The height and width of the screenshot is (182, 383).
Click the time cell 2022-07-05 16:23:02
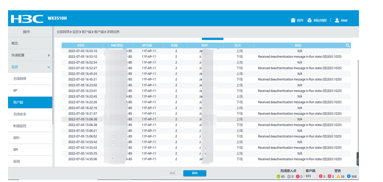pyautogui.click(x=83, y=85)
